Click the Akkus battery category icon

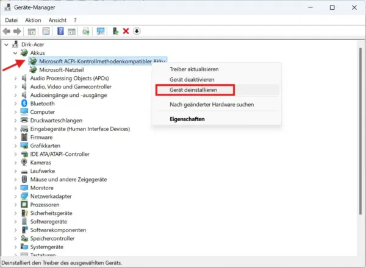click(x=24, y=52)
